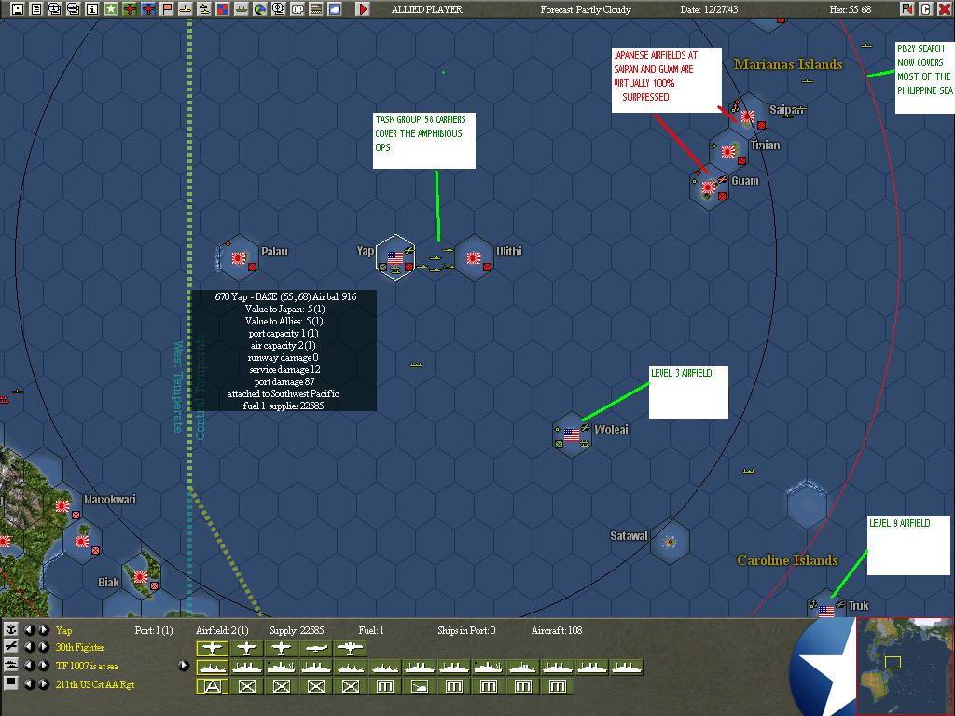Open the 'TF 1007 is at sea' link
This screenshot has height=716, width=955.
click(x=87, y=666)
